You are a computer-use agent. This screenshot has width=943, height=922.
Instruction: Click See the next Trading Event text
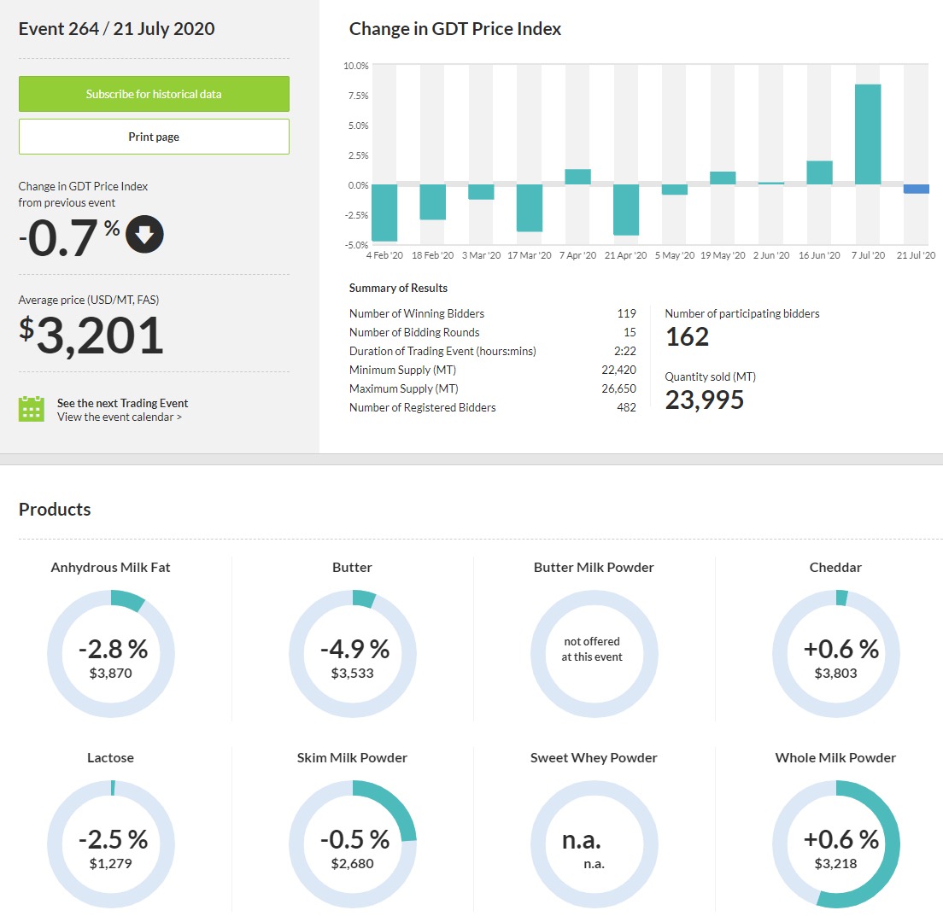122,403
